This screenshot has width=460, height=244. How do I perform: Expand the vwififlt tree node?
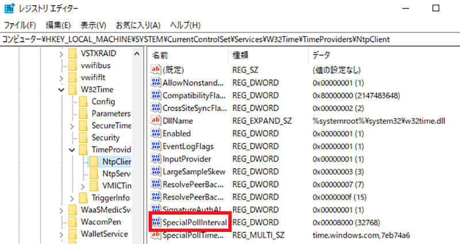(61, 78)
